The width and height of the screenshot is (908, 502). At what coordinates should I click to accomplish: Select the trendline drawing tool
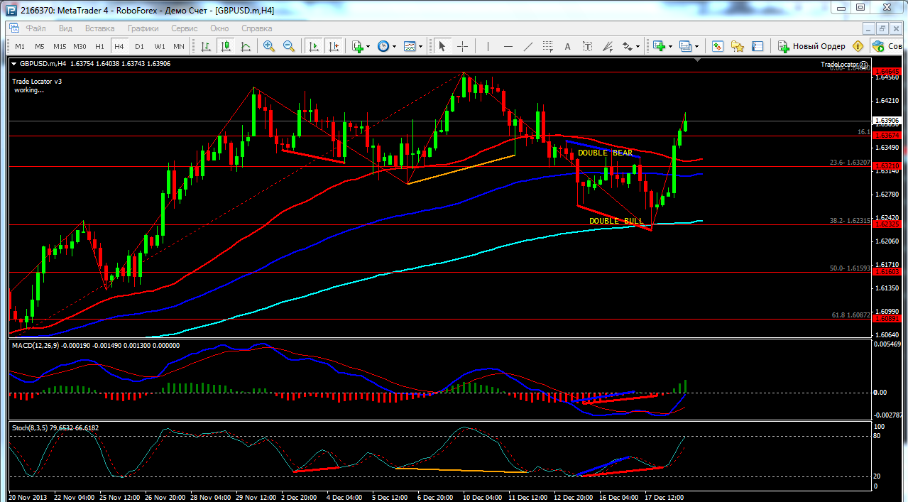(527, 46)
